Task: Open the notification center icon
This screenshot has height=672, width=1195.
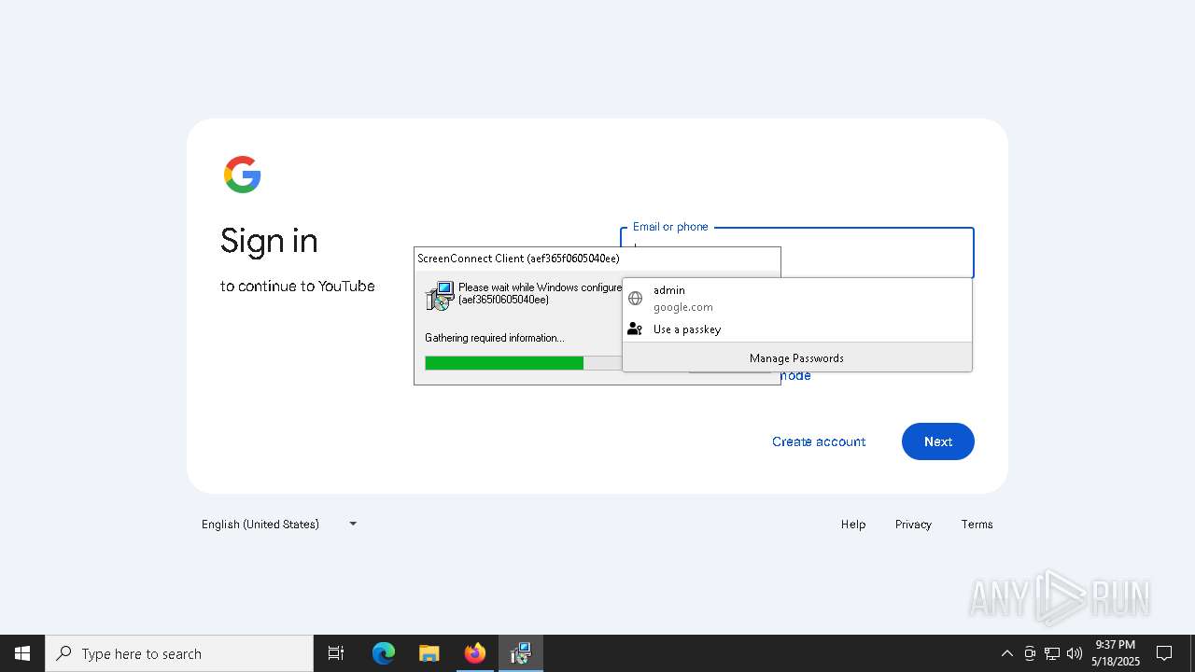Action: point(1164,653)
